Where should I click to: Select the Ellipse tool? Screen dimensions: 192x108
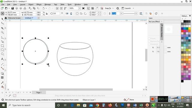point(2,50)
